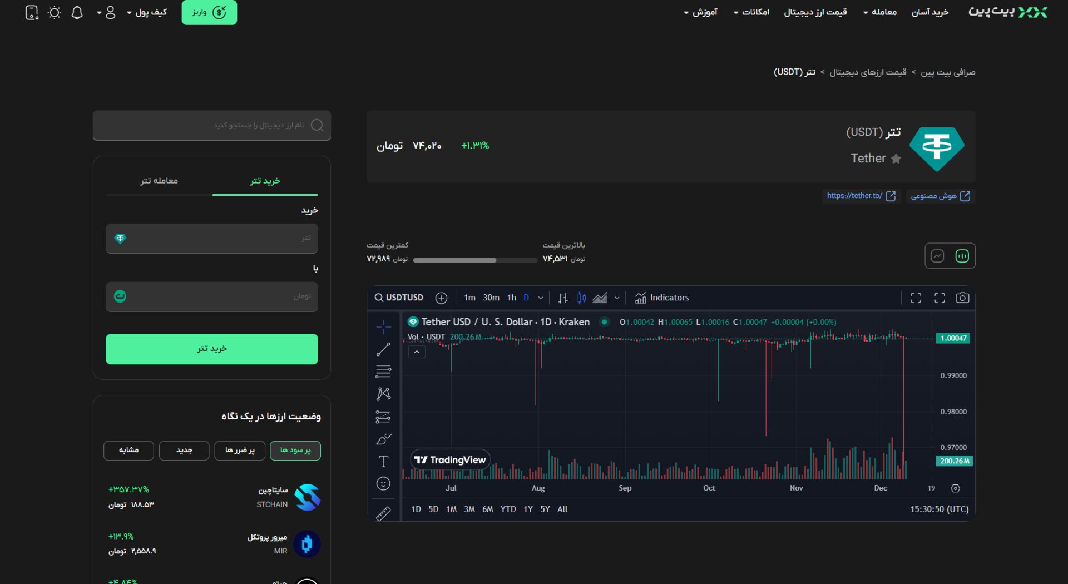
Task: Open the timeframe dropdown next to D
Action: point(540,298)
